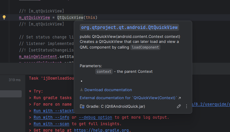The height and width of the screenshot is (132, 230).
Task: Click the '//! [setStatusChangeLis' comment line
Action: tap(46, 50)
